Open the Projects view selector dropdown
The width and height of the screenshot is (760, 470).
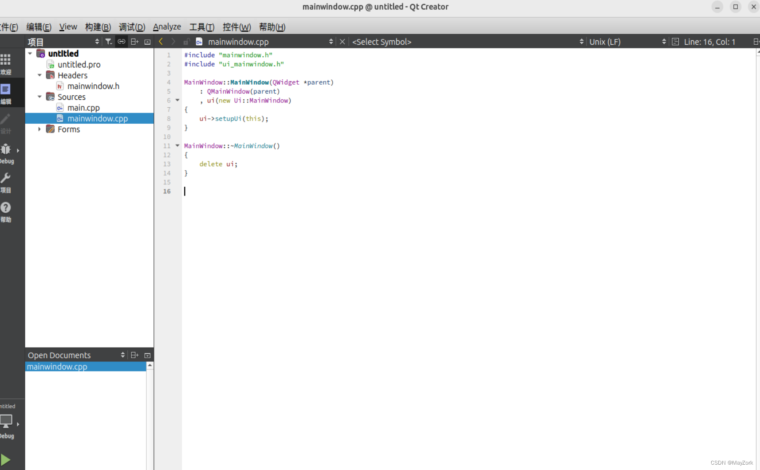(63, 42)
